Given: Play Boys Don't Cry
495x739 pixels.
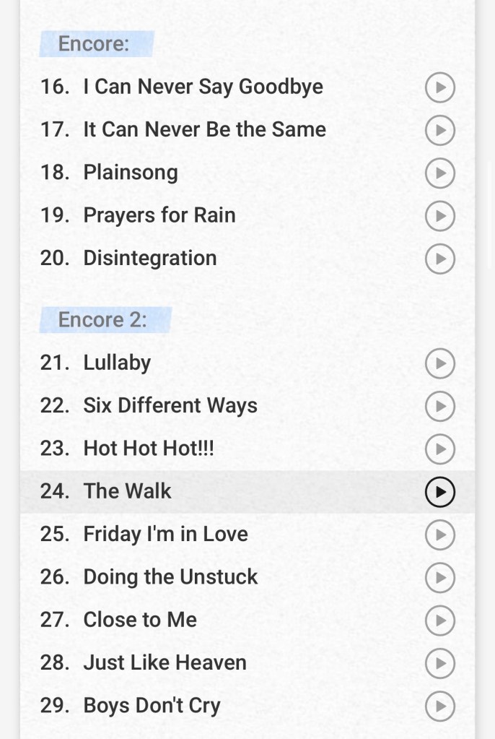Looking at the screenshot, I should pos(439,706).
